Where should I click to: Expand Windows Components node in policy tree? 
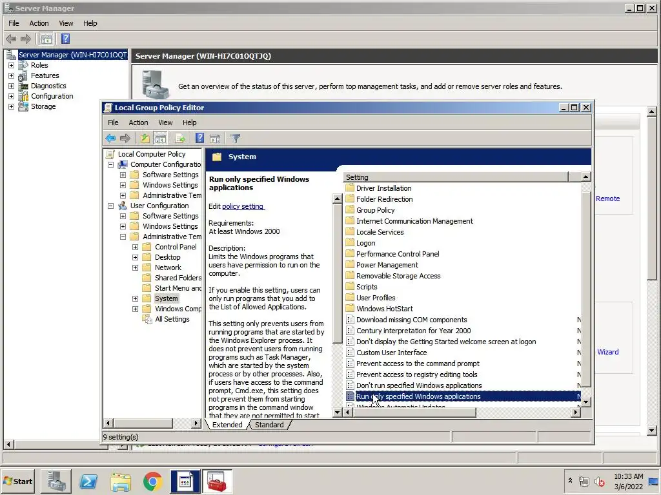coord(135,309)
